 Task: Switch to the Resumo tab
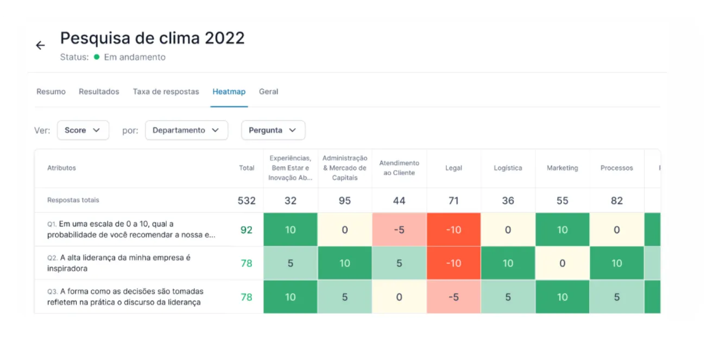(51, 92)
